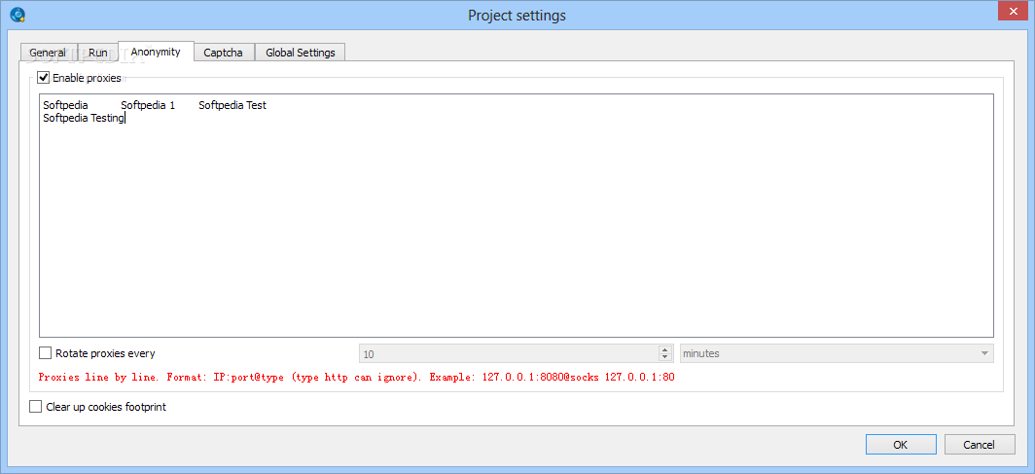Screen dimensions: 1035x474
Task: Click the 'Softpedia Testing' line text
Action: point(84,118)
